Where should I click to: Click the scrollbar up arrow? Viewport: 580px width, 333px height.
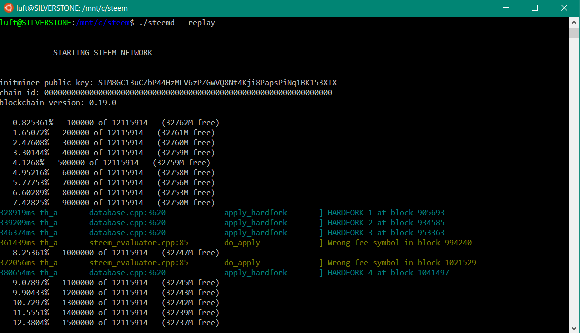(574, 22)
